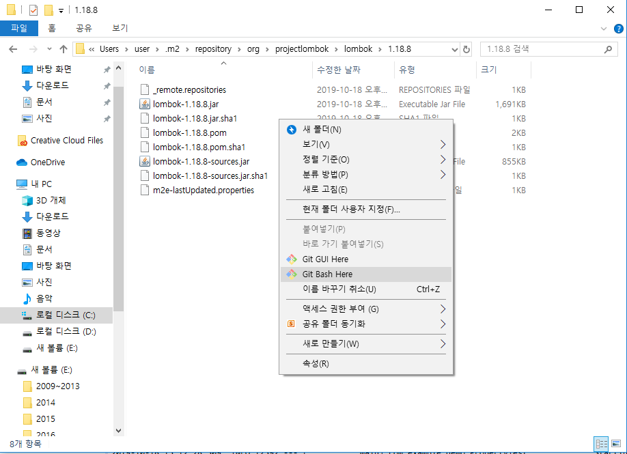
Task: Open the 2015 folder in tree
Action: (x=46, y=419)
